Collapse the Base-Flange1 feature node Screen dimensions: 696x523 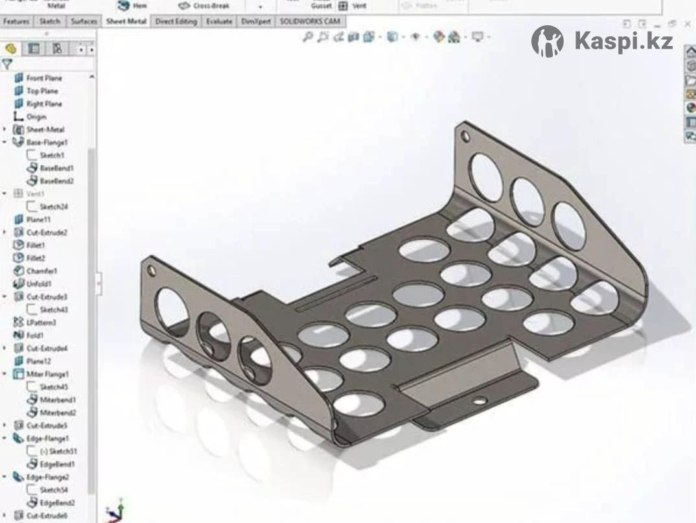tap(5, 142)
